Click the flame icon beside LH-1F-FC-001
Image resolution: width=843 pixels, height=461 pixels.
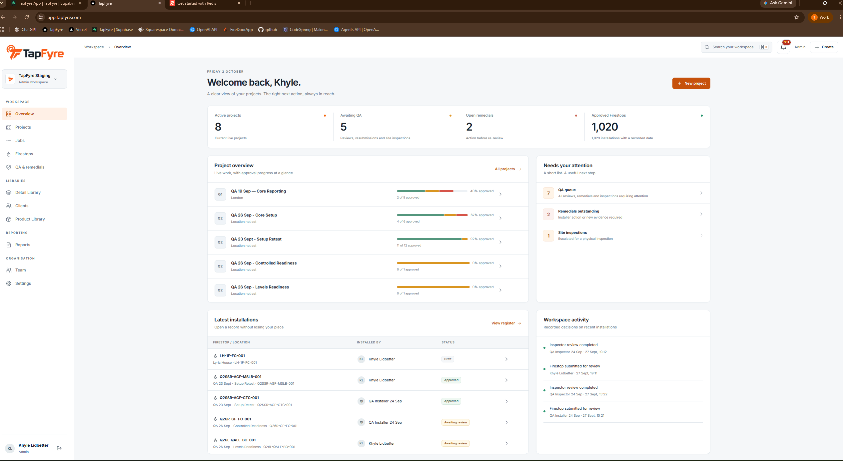215,356
